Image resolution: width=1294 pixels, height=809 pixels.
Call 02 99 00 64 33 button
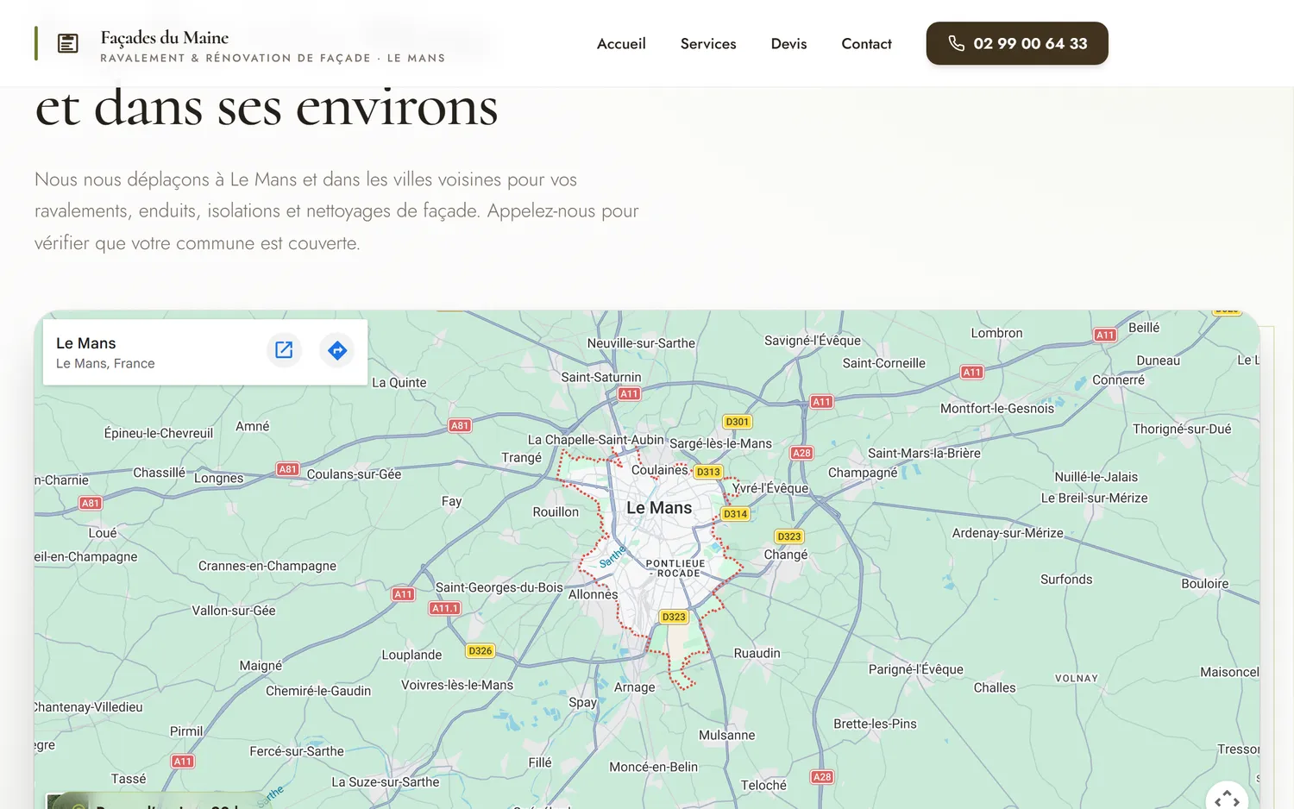[x=1017, y=43]
